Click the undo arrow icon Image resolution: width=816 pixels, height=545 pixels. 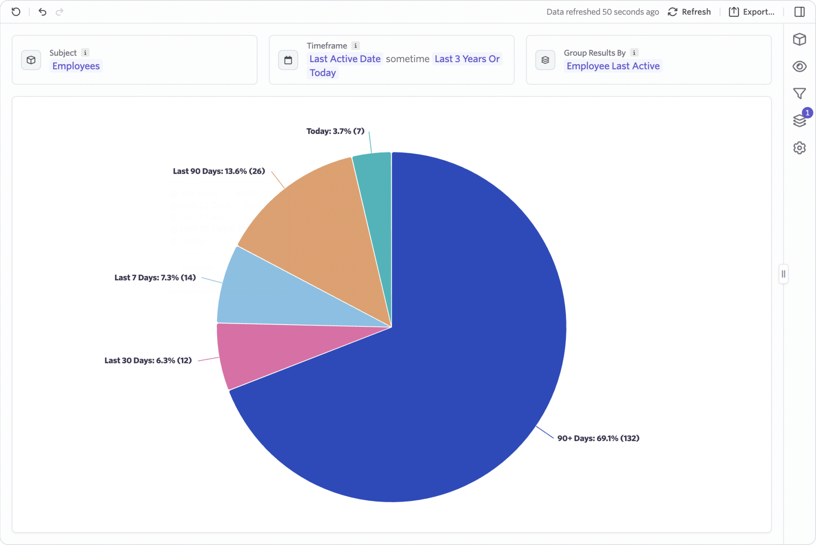point(42,11)
